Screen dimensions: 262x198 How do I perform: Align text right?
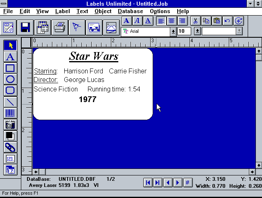[x=182, y=21]
